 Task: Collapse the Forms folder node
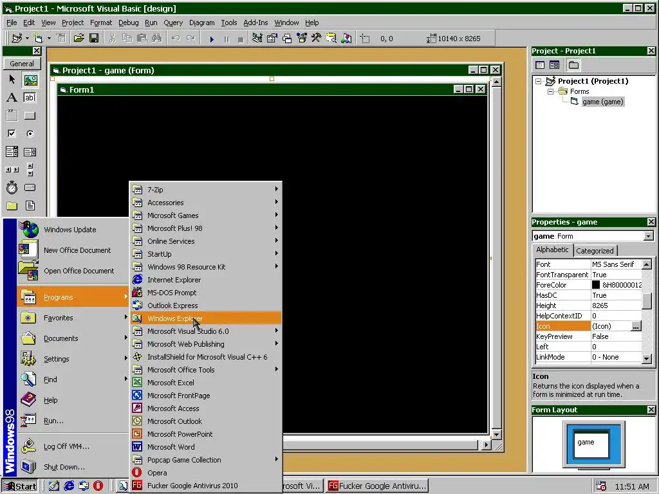550,91
